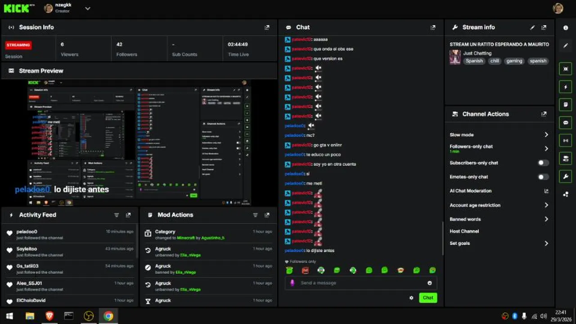Click Alee_SSJ01 in Activity Feed
Viewport: 576px width, 324px height.
[x=29, y=283]
